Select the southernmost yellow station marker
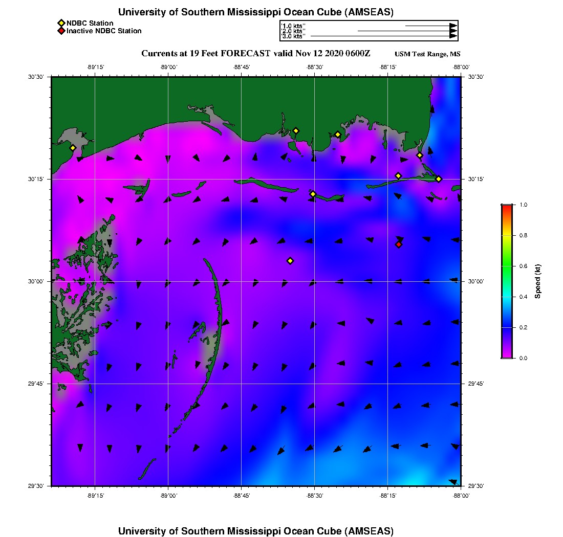This screenshot has height=537, width=563. 290,261
